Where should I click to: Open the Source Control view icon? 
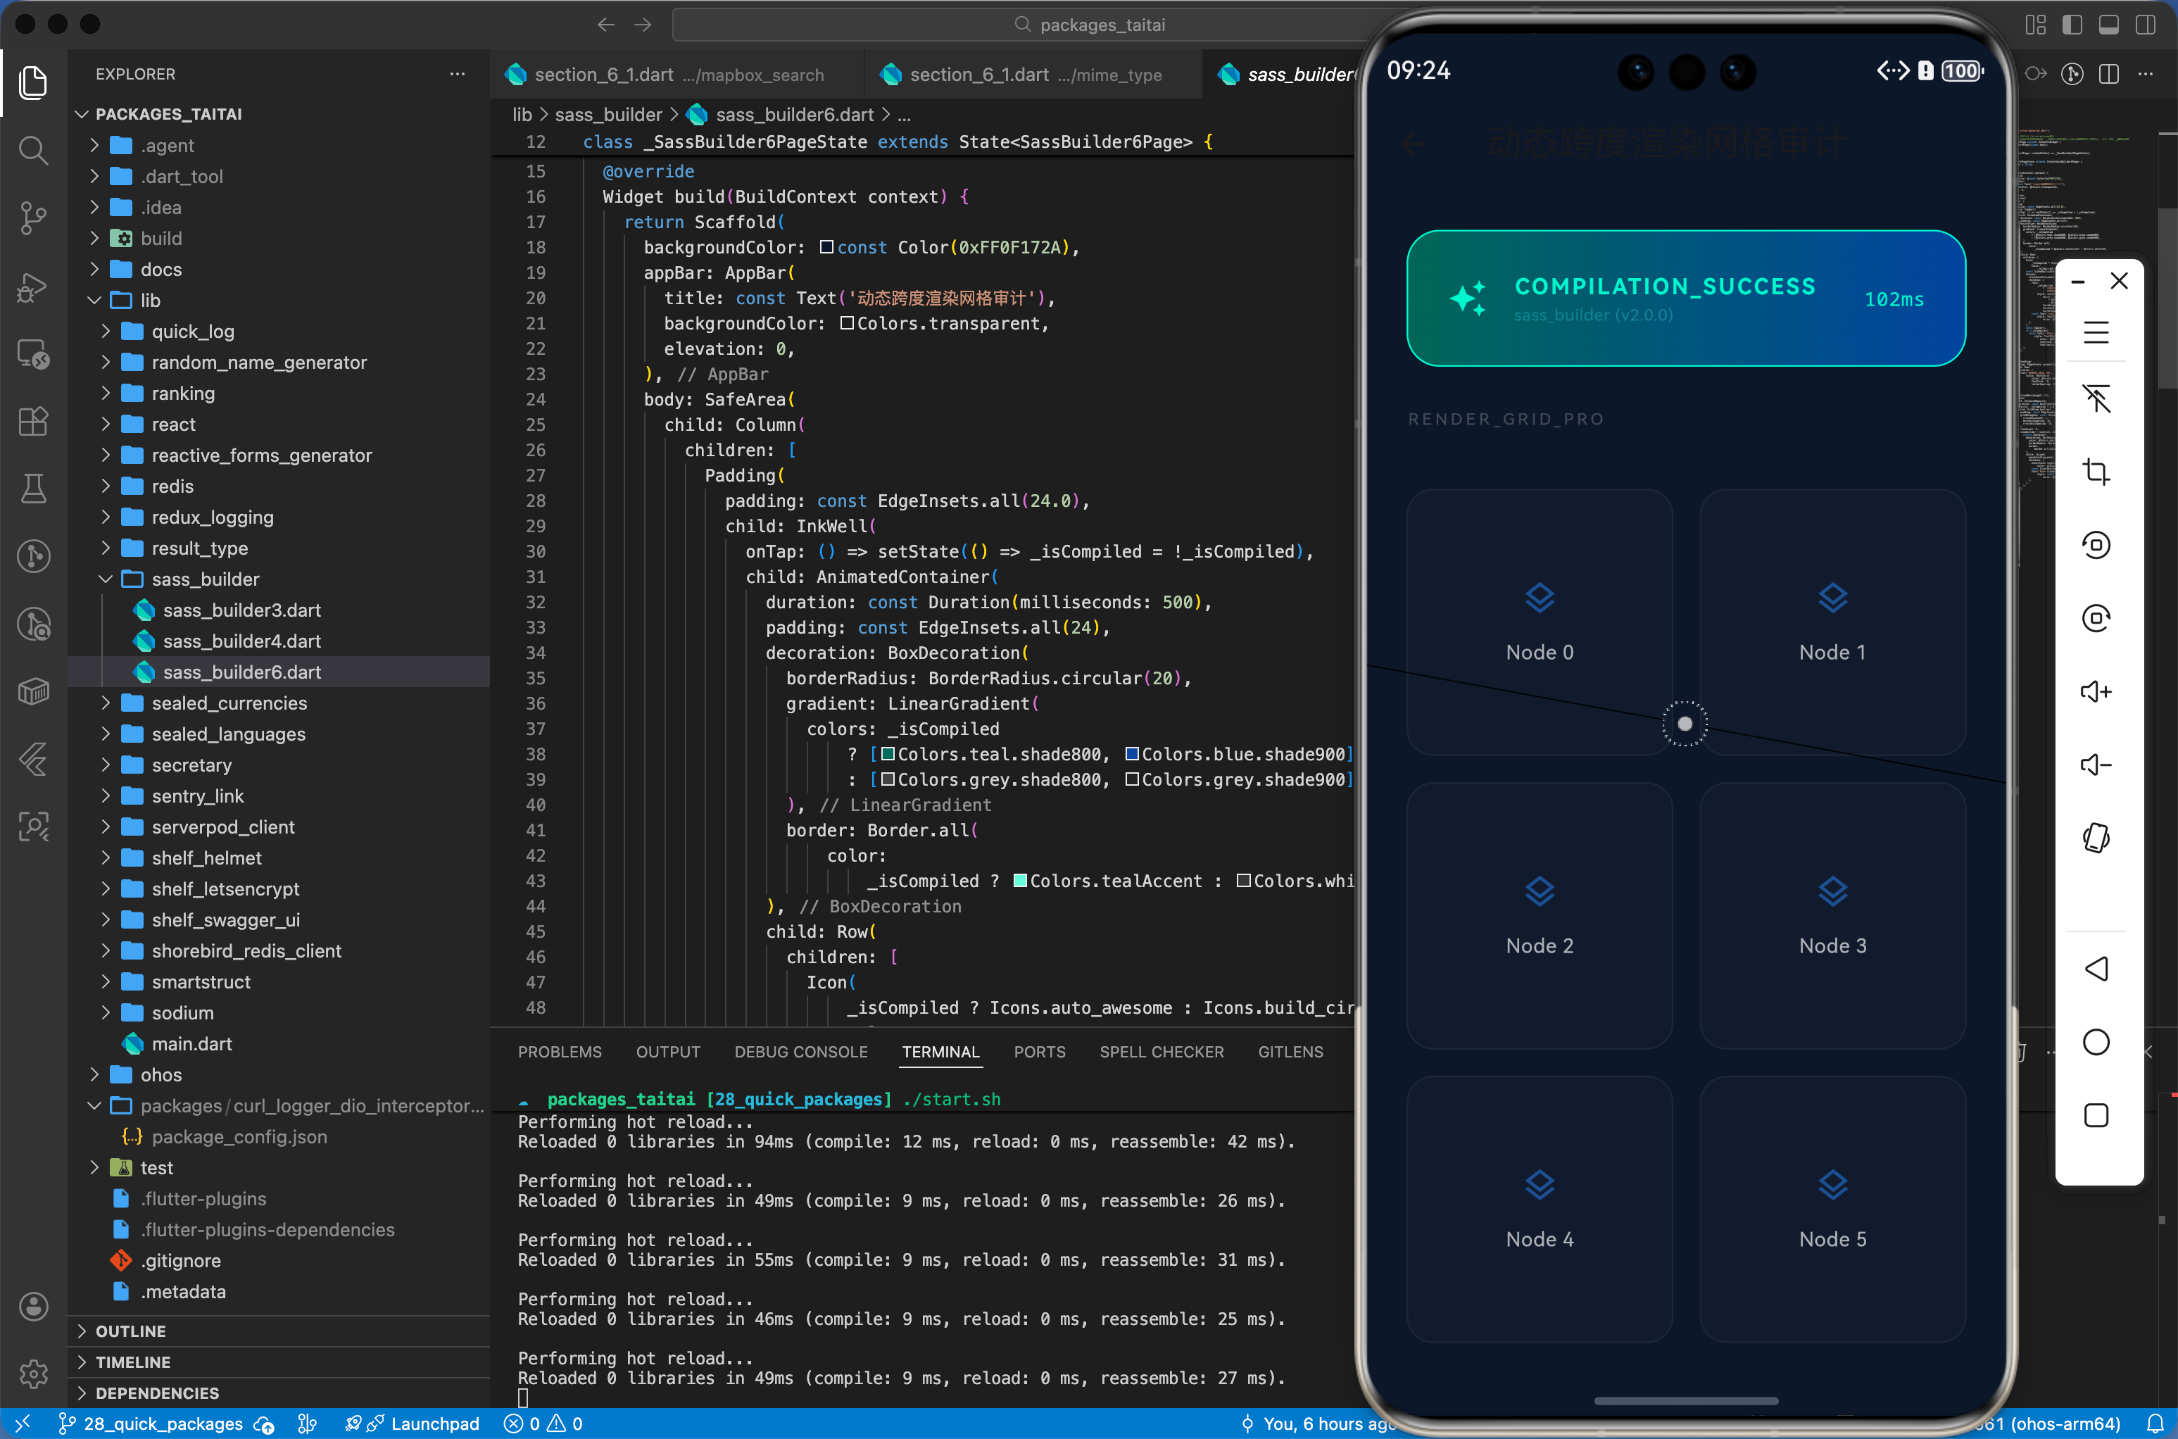coord(33,218)
